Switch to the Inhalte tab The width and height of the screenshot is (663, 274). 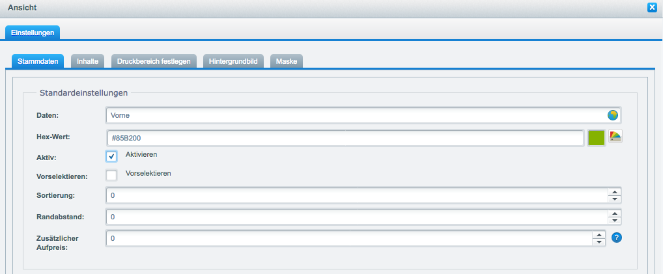(87, 61)
